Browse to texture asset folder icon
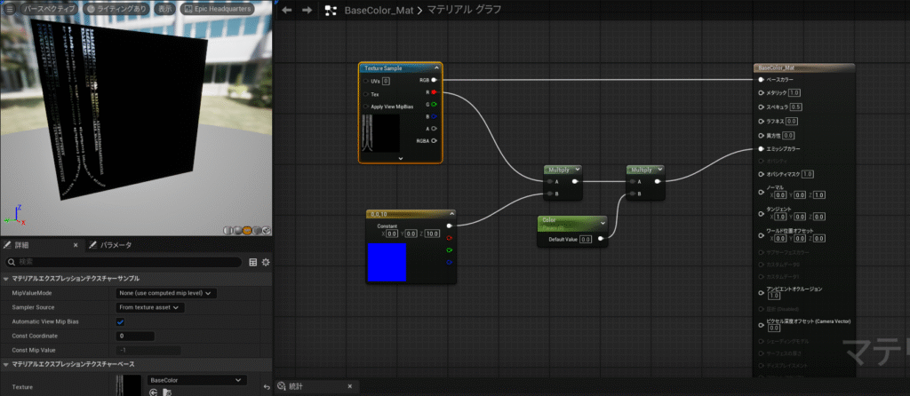The width and height of the screenshot is (910, 396). tap(167, 392)
